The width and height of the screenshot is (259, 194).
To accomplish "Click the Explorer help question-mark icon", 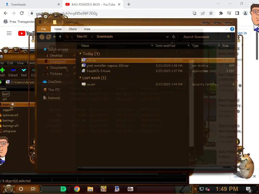I will [232, 29].
